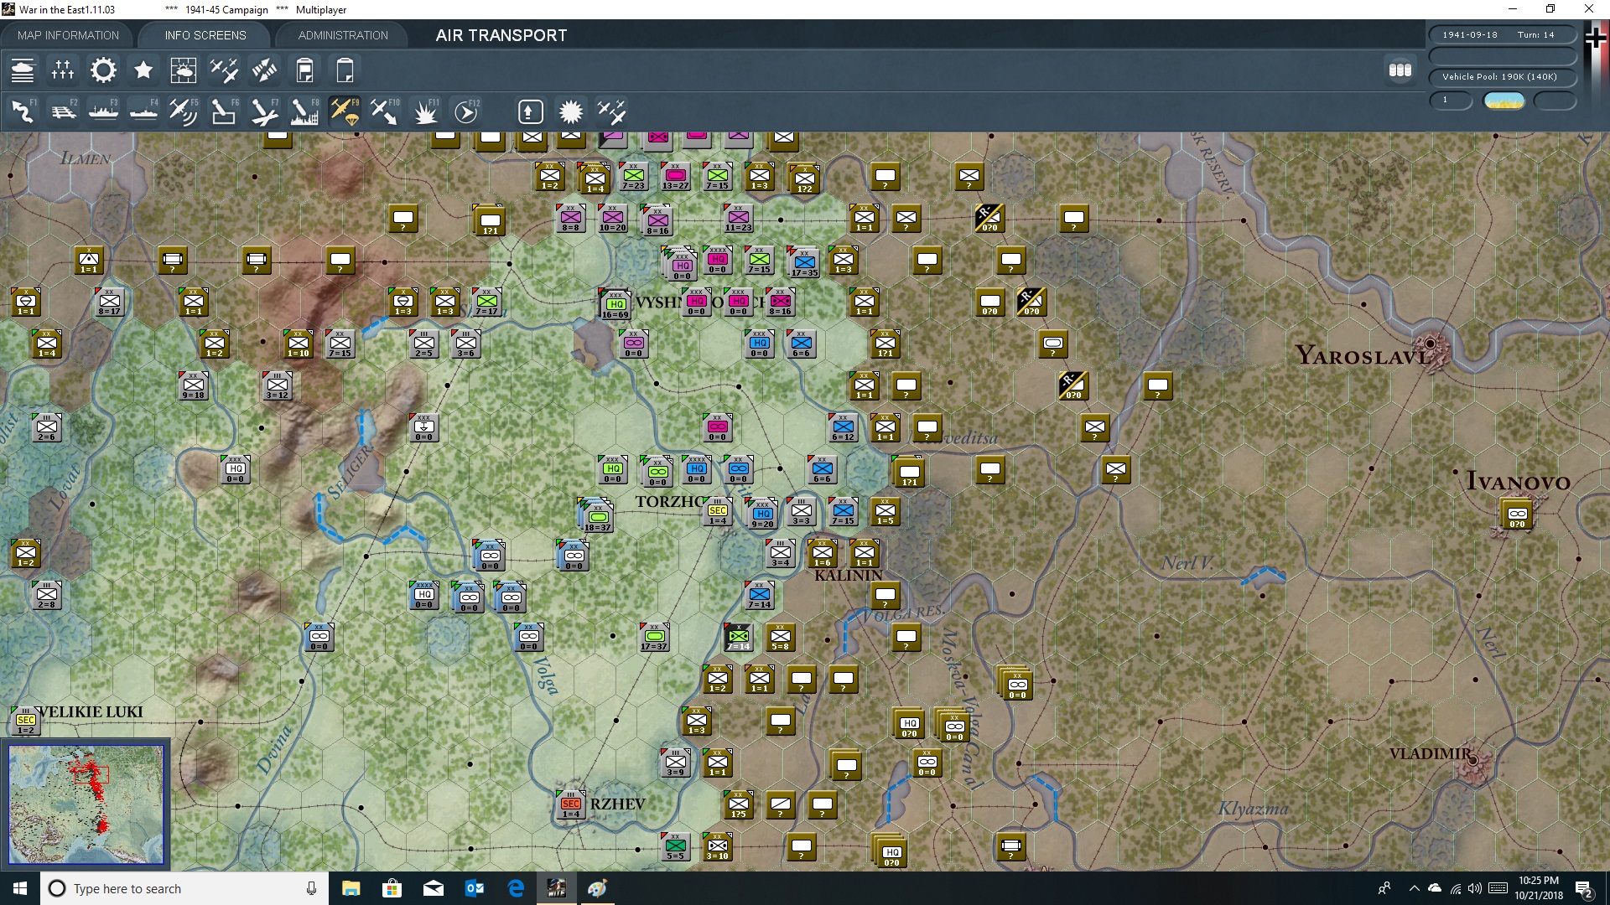Toggle the battle locations explosion icon
This screenshot has width=1610, height=905.
pos(571,111)
